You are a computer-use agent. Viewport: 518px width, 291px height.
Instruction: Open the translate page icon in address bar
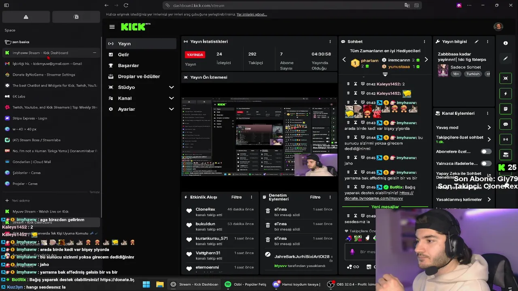pos(407,5)
